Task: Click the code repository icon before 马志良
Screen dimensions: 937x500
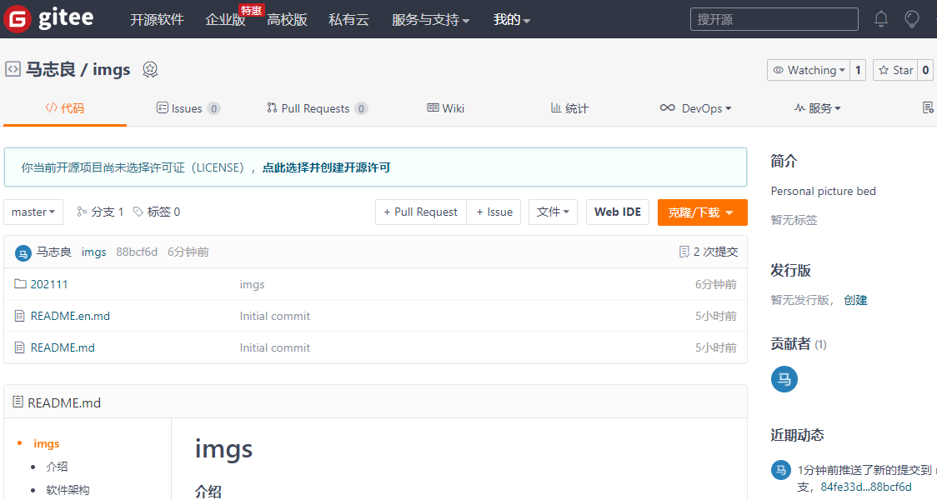Action: click(13, 69)
